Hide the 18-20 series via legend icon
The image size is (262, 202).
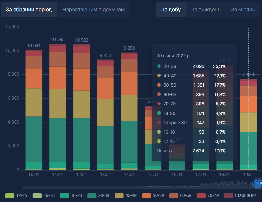64,195
